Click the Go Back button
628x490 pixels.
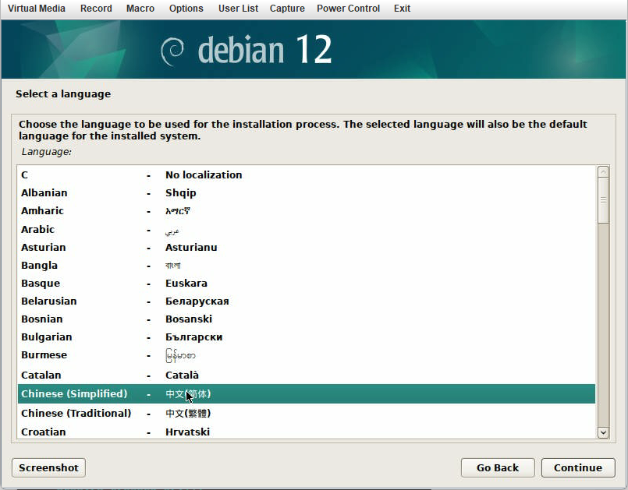(498, 467)
